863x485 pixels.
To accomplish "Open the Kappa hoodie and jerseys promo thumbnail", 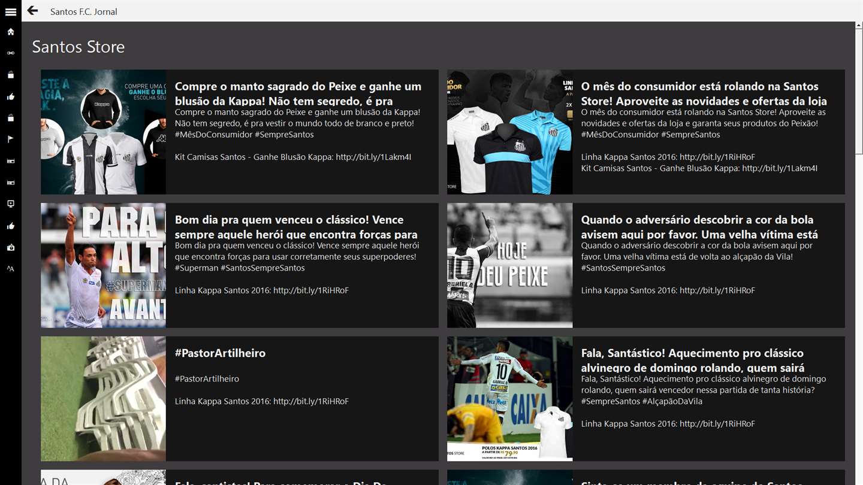I will click(103, 132).
